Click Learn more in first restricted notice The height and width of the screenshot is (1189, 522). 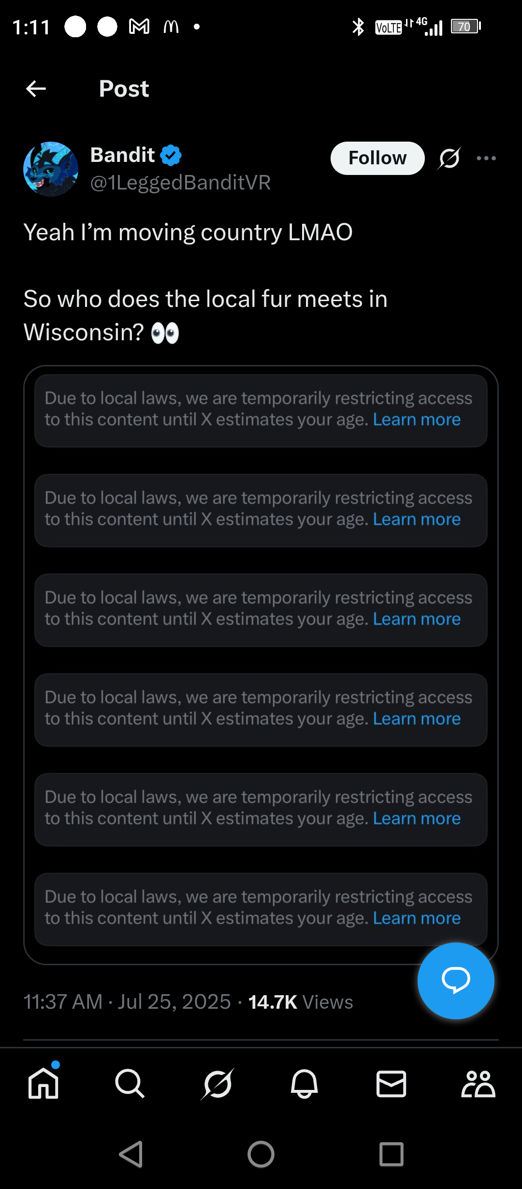(417, 420)
